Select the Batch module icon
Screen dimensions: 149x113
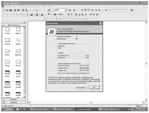7,52
